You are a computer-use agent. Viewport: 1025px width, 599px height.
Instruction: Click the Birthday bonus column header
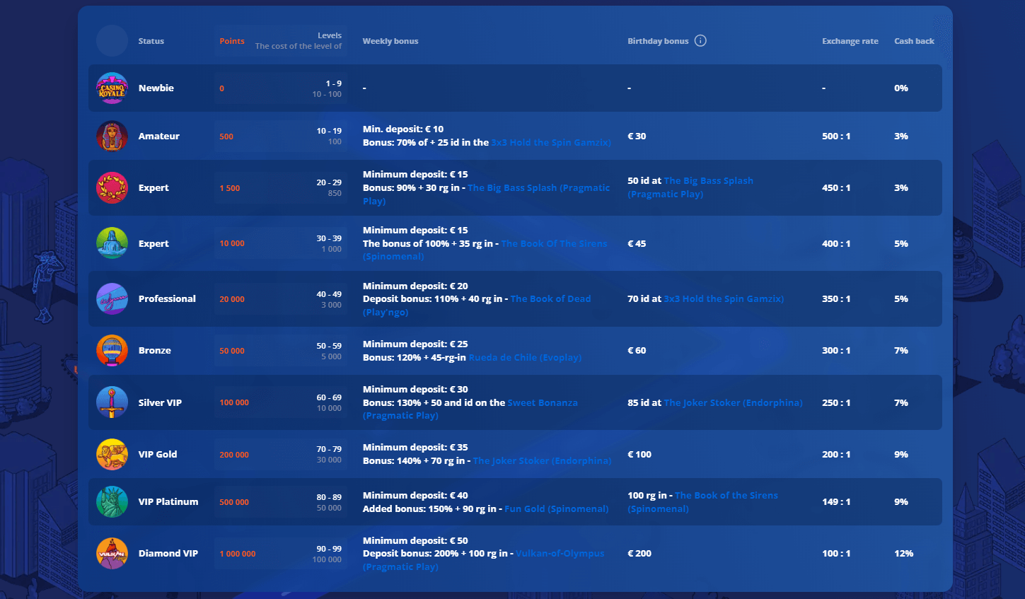(658, 41)
